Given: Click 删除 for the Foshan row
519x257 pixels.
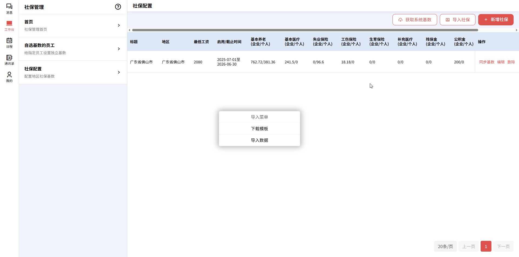Looking at the screenshot, I should tap(512, 62).
